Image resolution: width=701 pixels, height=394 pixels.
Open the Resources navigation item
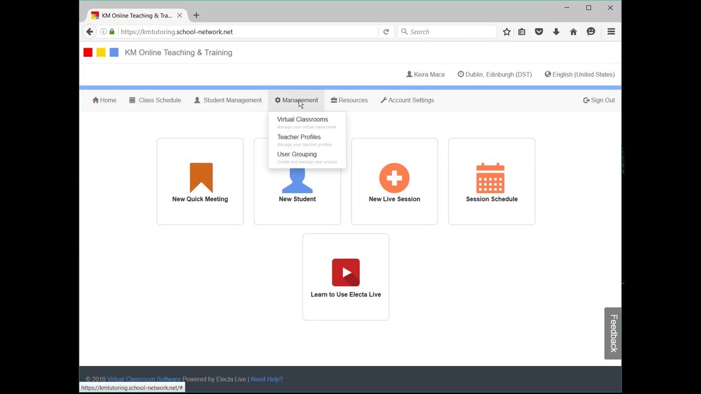coord(349,100)
